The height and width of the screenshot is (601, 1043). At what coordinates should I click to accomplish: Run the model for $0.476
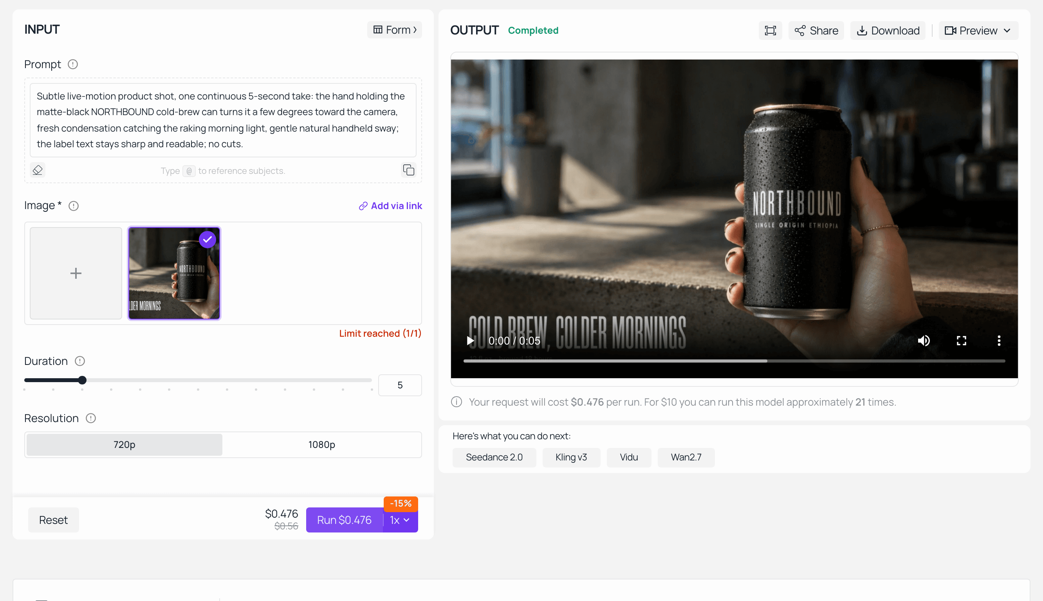coord(344,520)
